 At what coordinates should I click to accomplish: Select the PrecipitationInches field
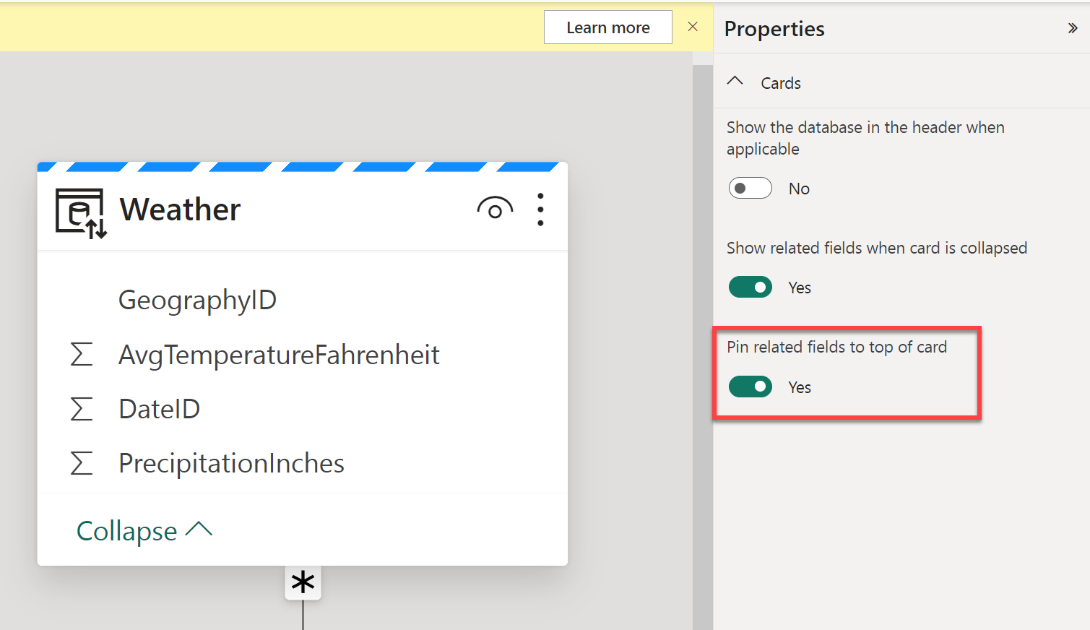tap(231, 463)
